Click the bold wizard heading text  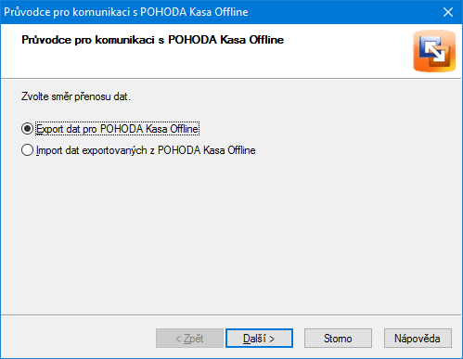152,40
